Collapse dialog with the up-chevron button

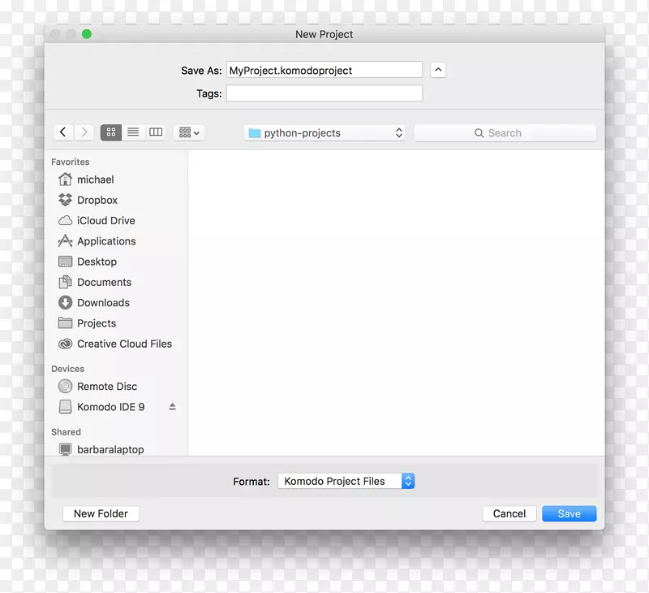438,70
